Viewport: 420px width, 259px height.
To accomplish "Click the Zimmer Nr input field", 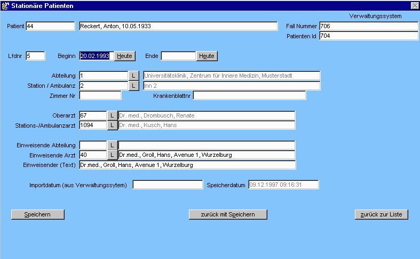I will tap(100, 96).
